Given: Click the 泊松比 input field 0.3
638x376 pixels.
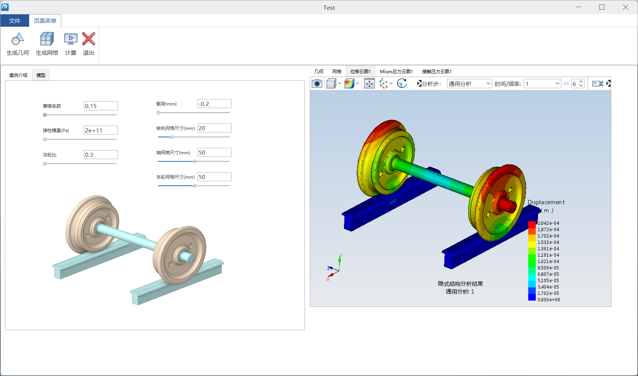Looking at the screenshot, I should click(101, 155).
